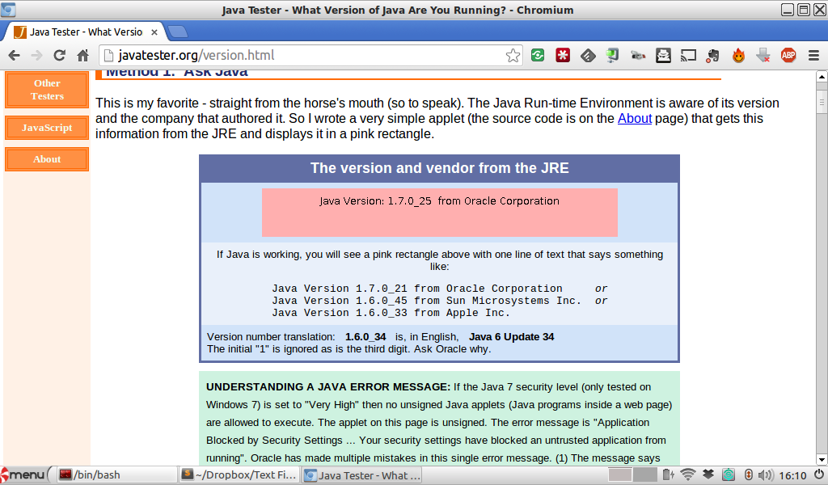Click the green computer monitor extension

(x=613, y=55)
